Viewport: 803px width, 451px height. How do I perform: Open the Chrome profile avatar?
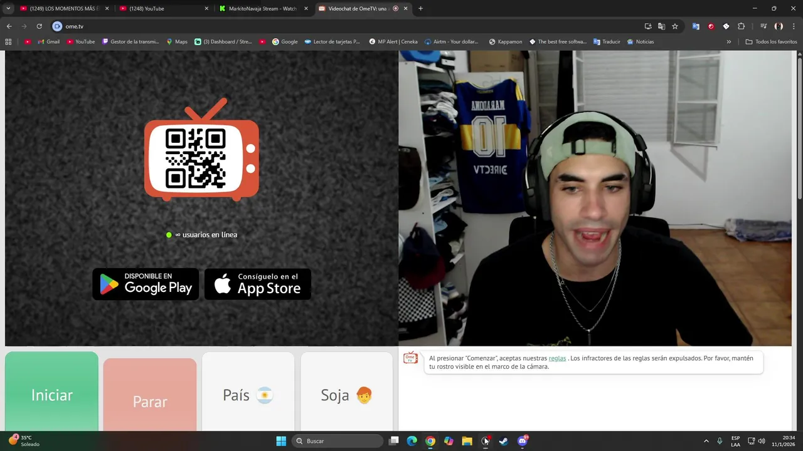tap(779, 26)
